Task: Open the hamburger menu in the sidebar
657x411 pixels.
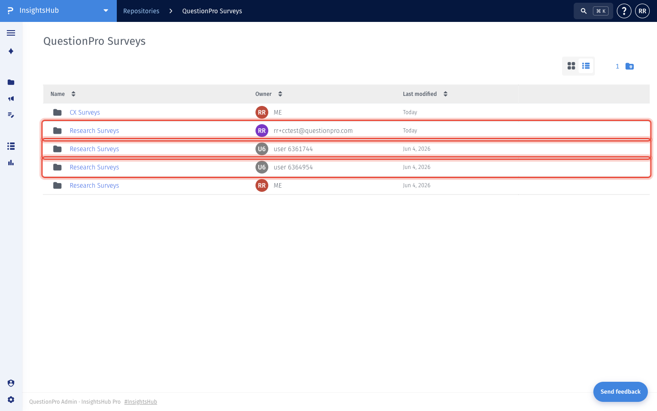Action: pos(11,33)
